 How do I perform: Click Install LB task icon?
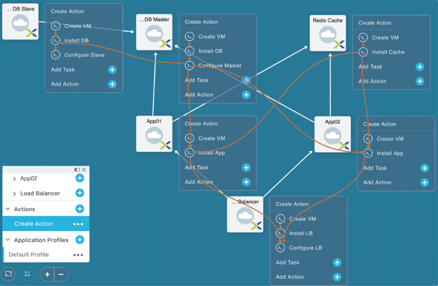tap(280, 234)
